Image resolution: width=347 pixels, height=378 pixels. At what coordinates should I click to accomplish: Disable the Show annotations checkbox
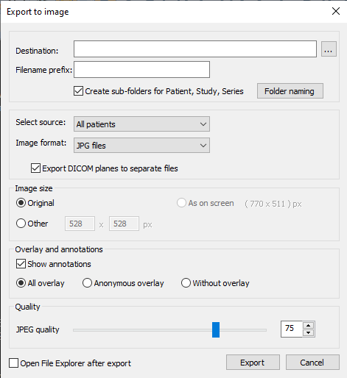coord(21,264)
